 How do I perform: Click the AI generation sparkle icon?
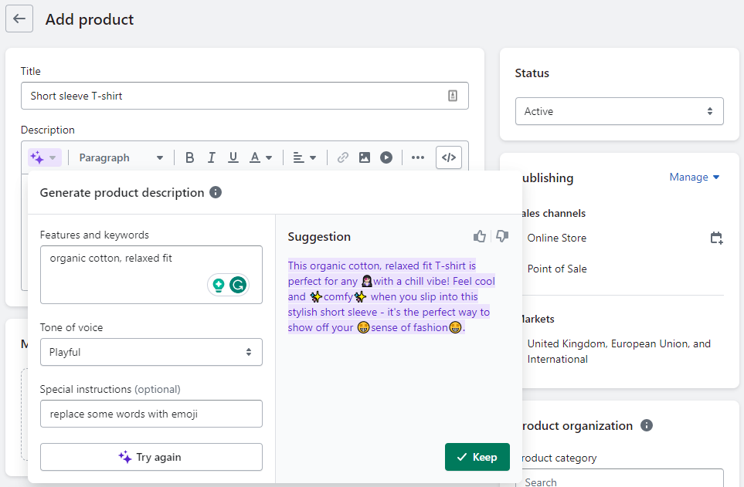click(x=39, y=157)
